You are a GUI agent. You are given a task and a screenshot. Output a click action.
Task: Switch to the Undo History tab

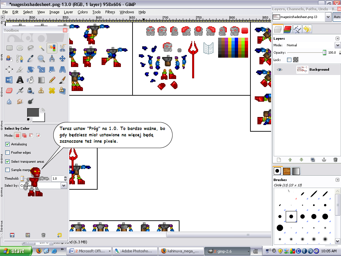click(307, 29)
